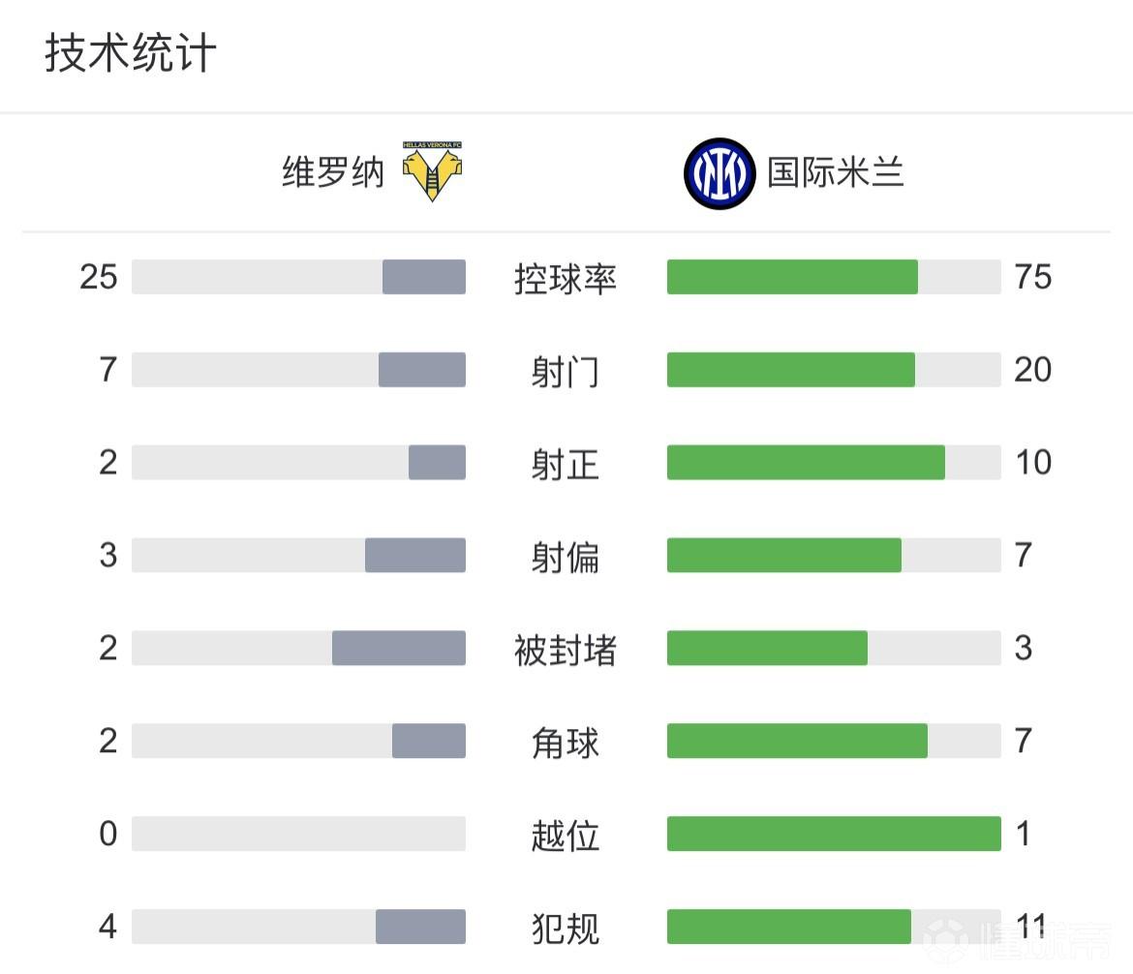This screenshot has width=1133, height=974.
Task: Click Inter's green 射正 bar
Action: [x=806, y=463]
